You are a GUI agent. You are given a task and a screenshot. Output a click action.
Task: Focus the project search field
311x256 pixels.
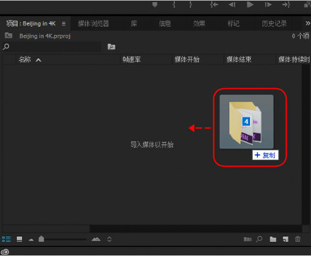coord(52,47)
